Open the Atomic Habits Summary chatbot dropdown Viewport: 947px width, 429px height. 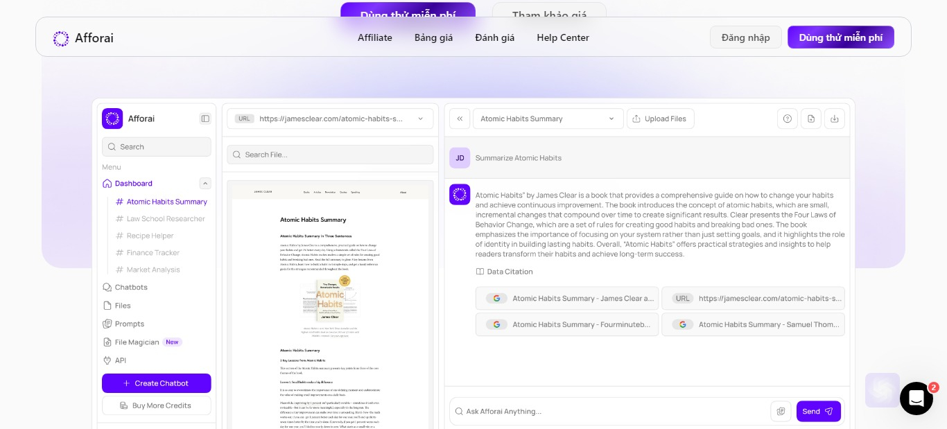548,119
